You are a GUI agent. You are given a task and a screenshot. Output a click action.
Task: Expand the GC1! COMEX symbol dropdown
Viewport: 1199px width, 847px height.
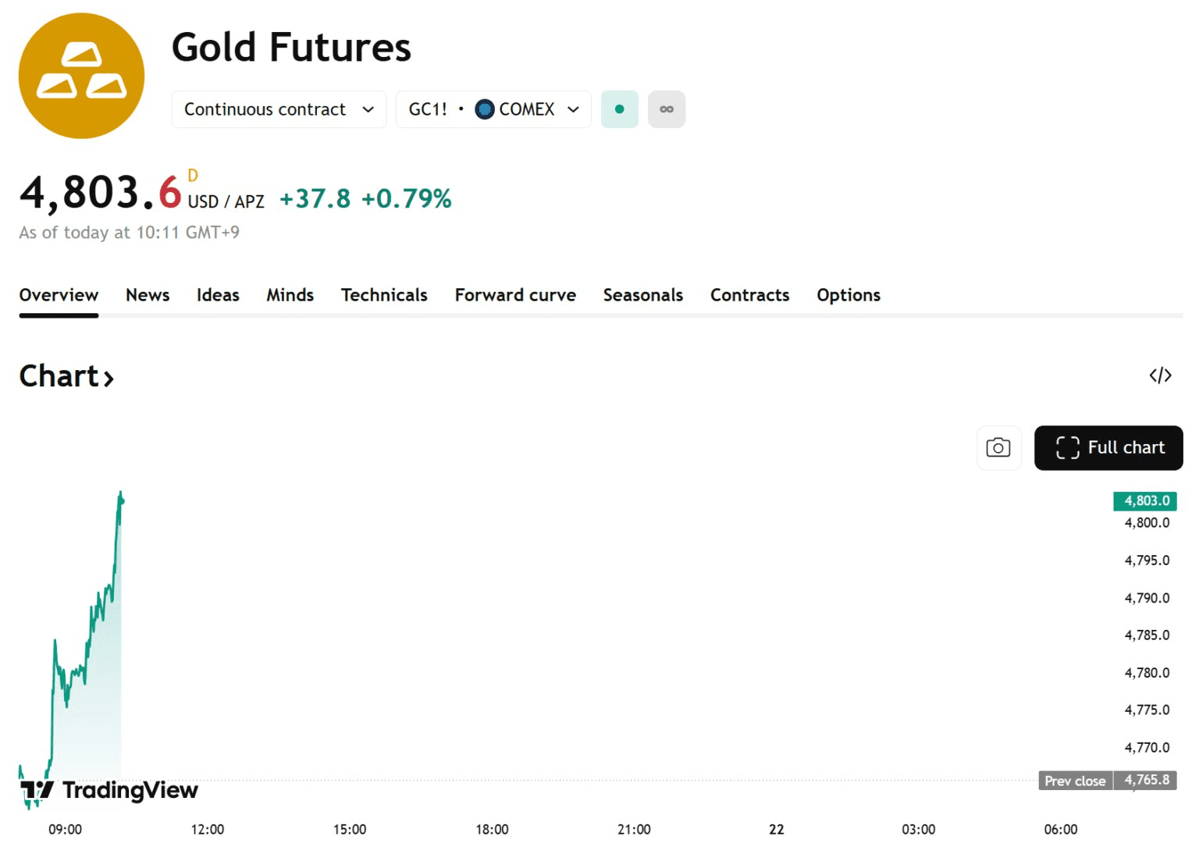point(493,109)
